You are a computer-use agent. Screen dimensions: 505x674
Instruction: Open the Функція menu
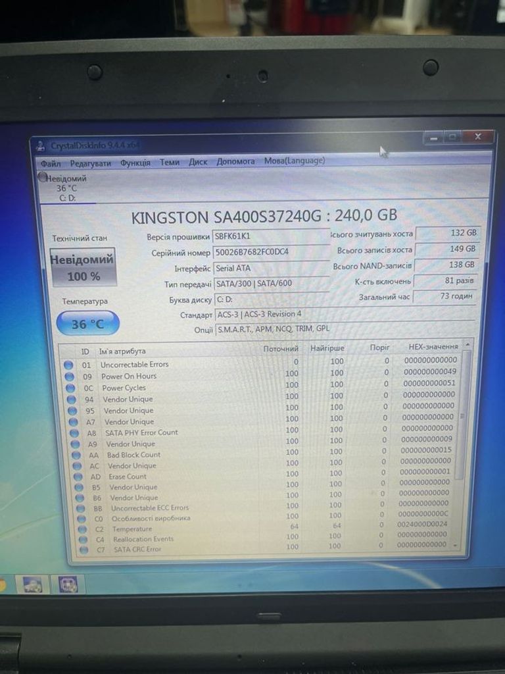pyautogui.click(x=135, y=163)
